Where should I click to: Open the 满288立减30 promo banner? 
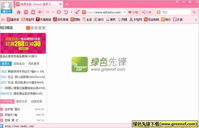pos(23,43)
